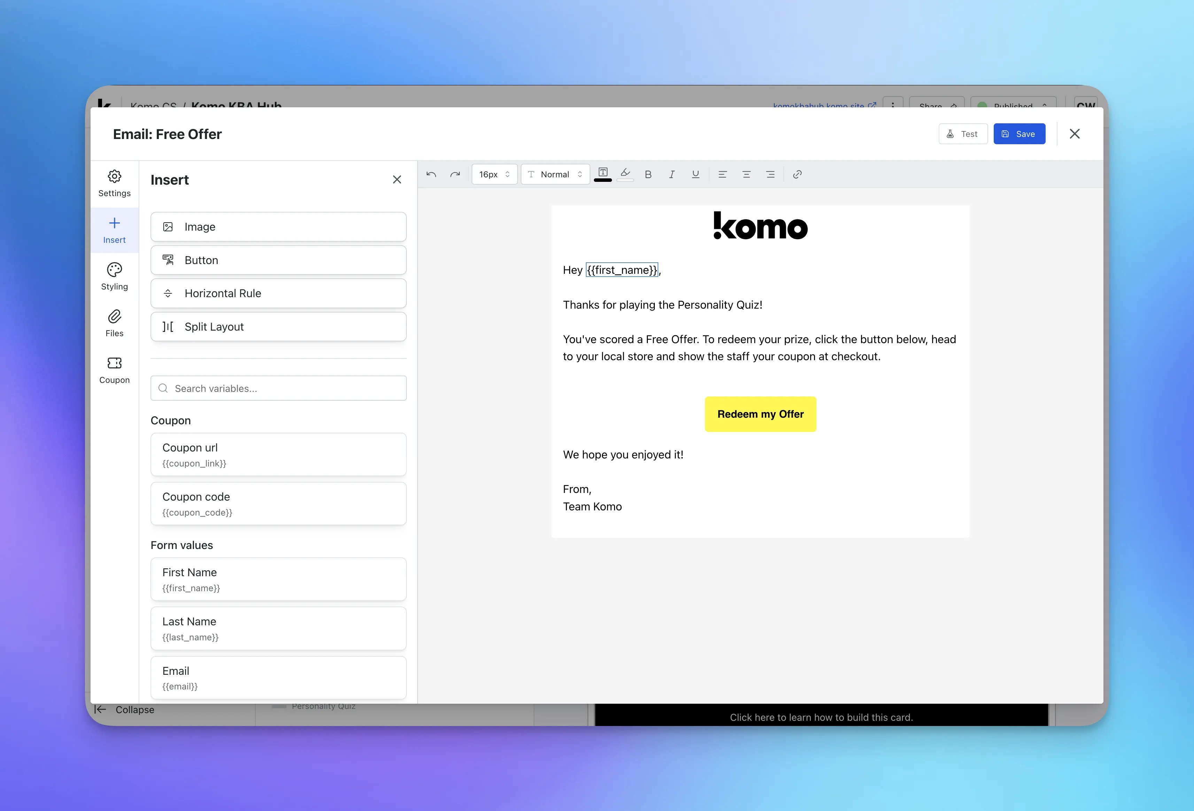Click the Horizontal Rule divider icon
The width and height of the screenshot is (1194, 811).
pyautogui.click(x=168, y=293)
